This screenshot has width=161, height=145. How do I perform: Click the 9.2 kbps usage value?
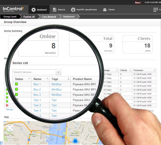point(107,90)
